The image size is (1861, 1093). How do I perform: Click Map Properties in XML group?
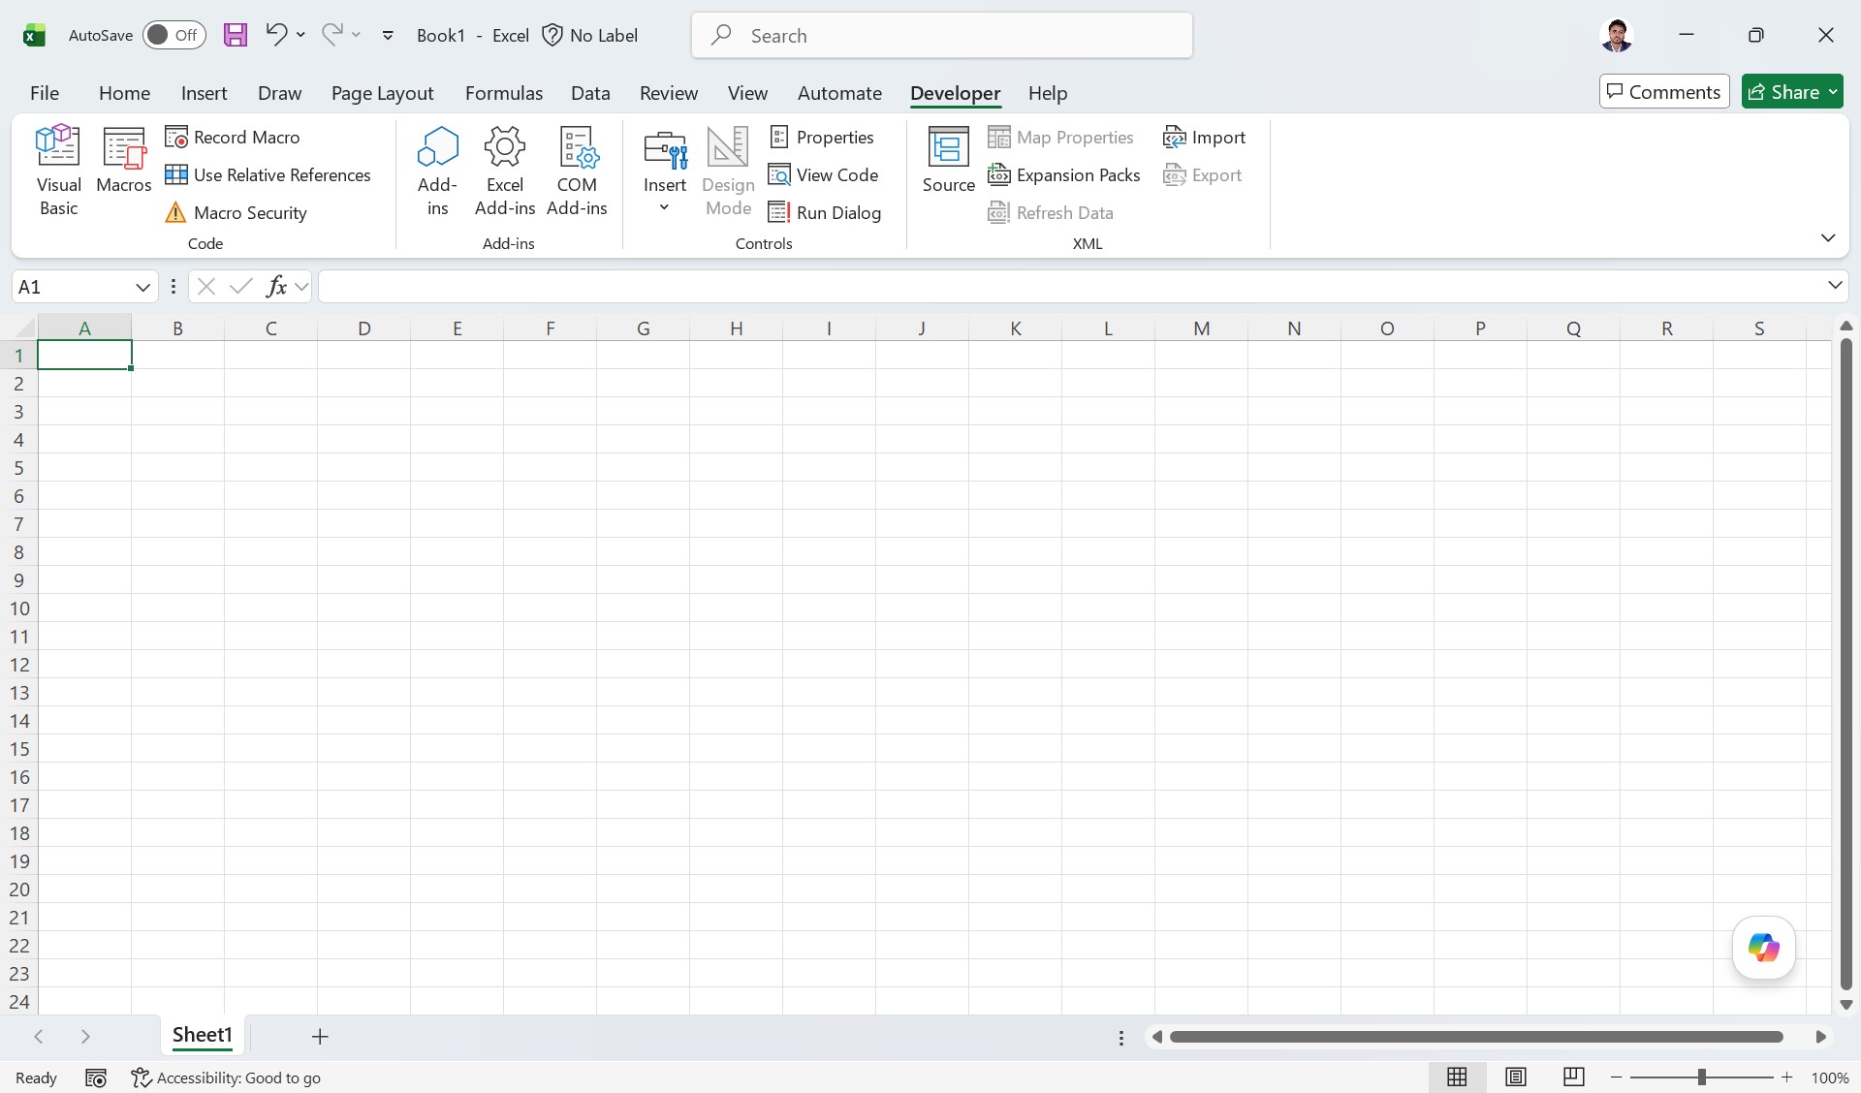(x=1060, y=137)
